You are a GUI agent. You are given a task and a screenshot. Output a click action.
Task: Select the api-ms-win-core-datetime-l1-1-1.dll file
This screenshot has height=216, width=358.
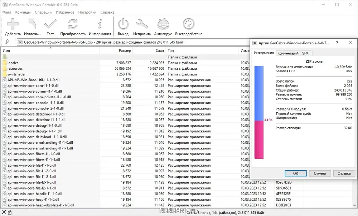coord(36,120)
